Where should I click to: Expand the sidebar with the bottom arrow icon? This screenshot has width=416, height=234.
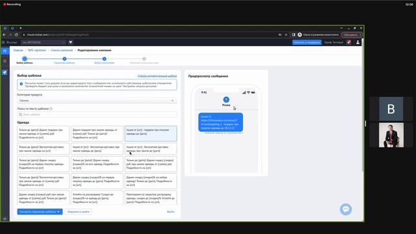point(5,219)
